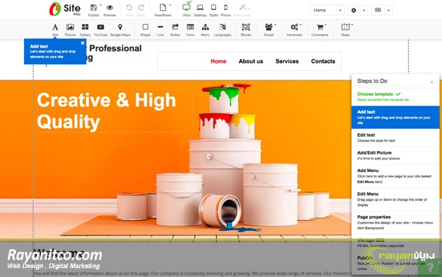Viewport: 442px width, 277px height.
Task: Expand the settings gear dropdown arrow
Action: coord(364,11)
